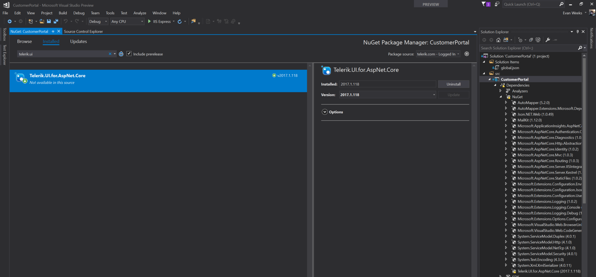Uncheck the Include prerelease checkbox
The image size is (596, 277).
pyautogui.click(x=129, y=54)
